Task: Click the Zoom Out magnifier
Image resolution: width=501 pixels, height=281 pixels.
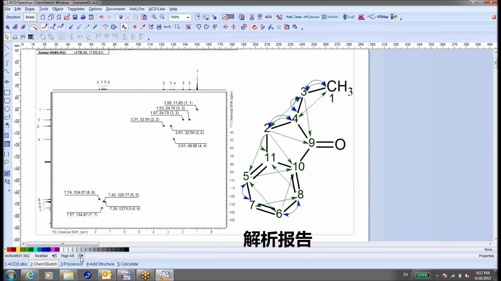Action: tap(162, 17)
